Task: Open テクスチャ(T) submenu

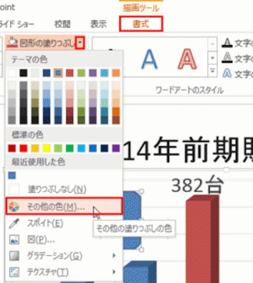Action: point(64,272)
